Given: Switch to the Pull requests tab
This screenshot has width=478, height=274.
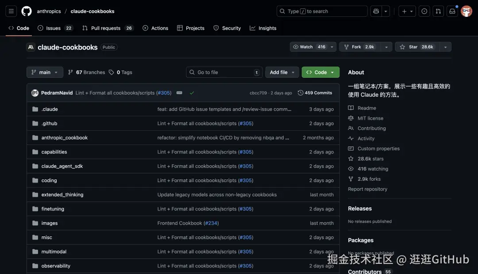Looking at the screenshot, I should (108, 28).
